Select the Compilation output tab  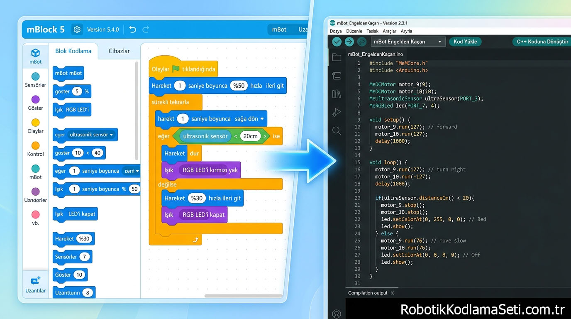tap(368, 293)
